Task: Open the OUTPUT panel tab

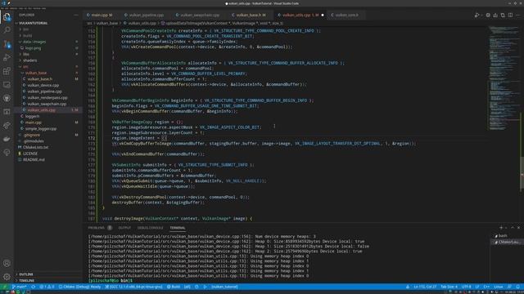Action: 124,228
